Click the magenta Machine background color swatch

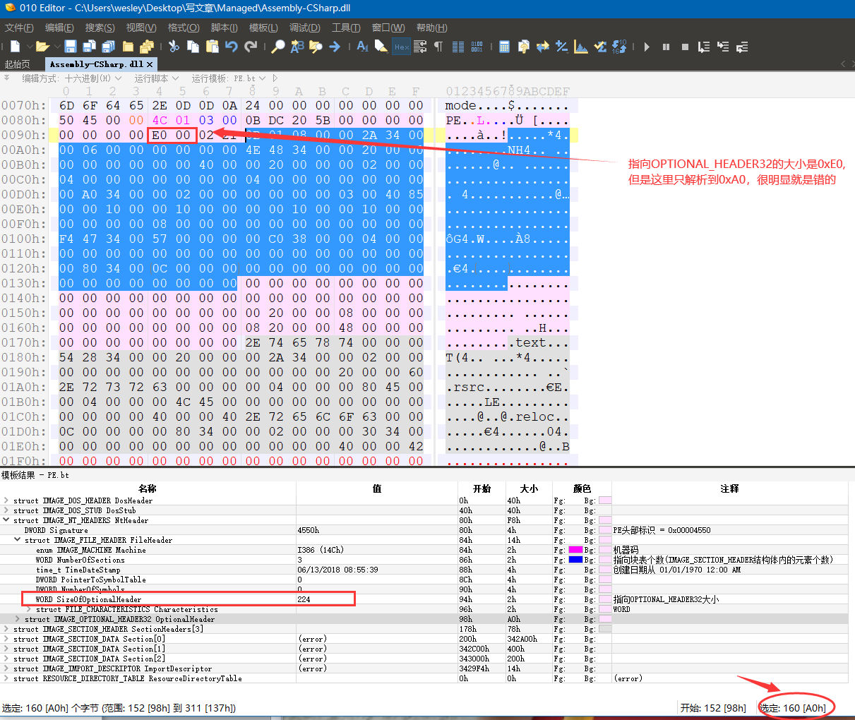575,550
